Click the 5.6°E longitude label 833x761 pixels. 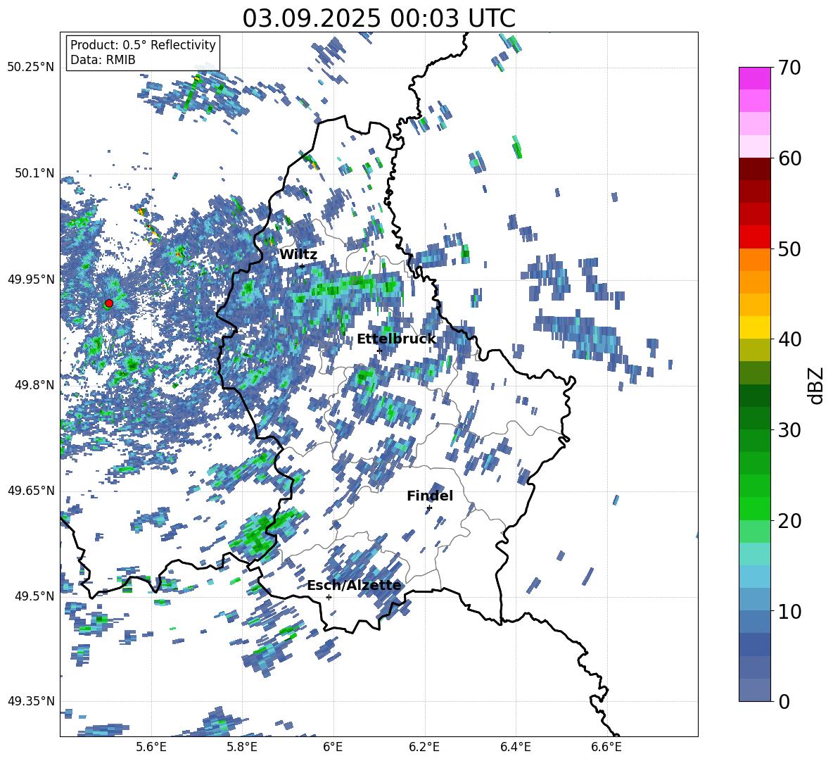(x=151, y=747)
